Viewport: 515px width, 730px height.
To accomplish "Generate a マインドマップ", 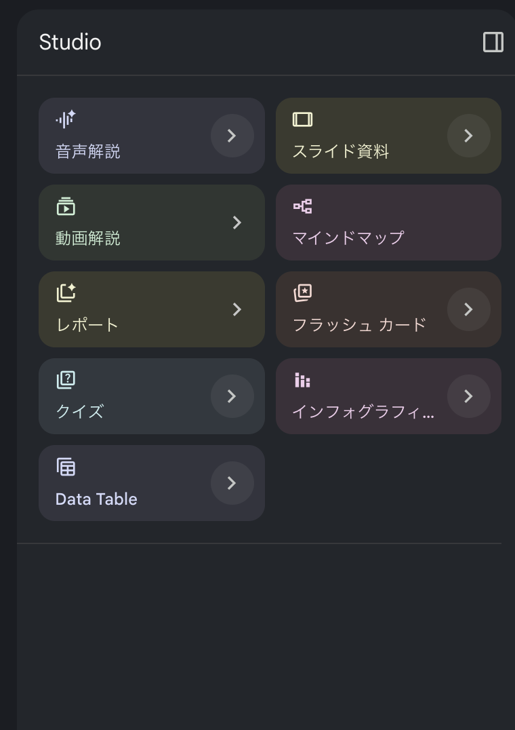I will (x=388, y=223).
